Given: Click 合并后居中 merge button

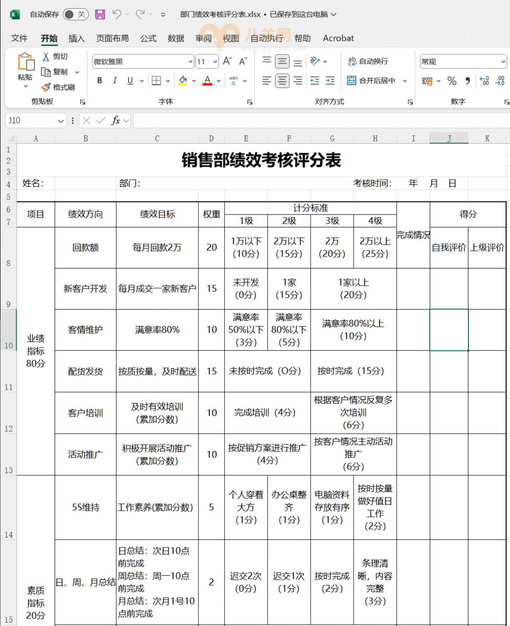Looking at the screenshot, I should pyautogui.click(x=371, y=81).
